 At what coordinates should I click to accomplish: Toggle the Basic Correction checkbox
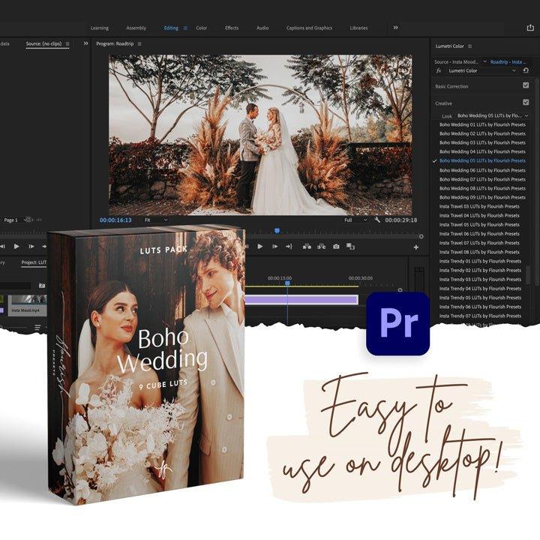(526, 85)
